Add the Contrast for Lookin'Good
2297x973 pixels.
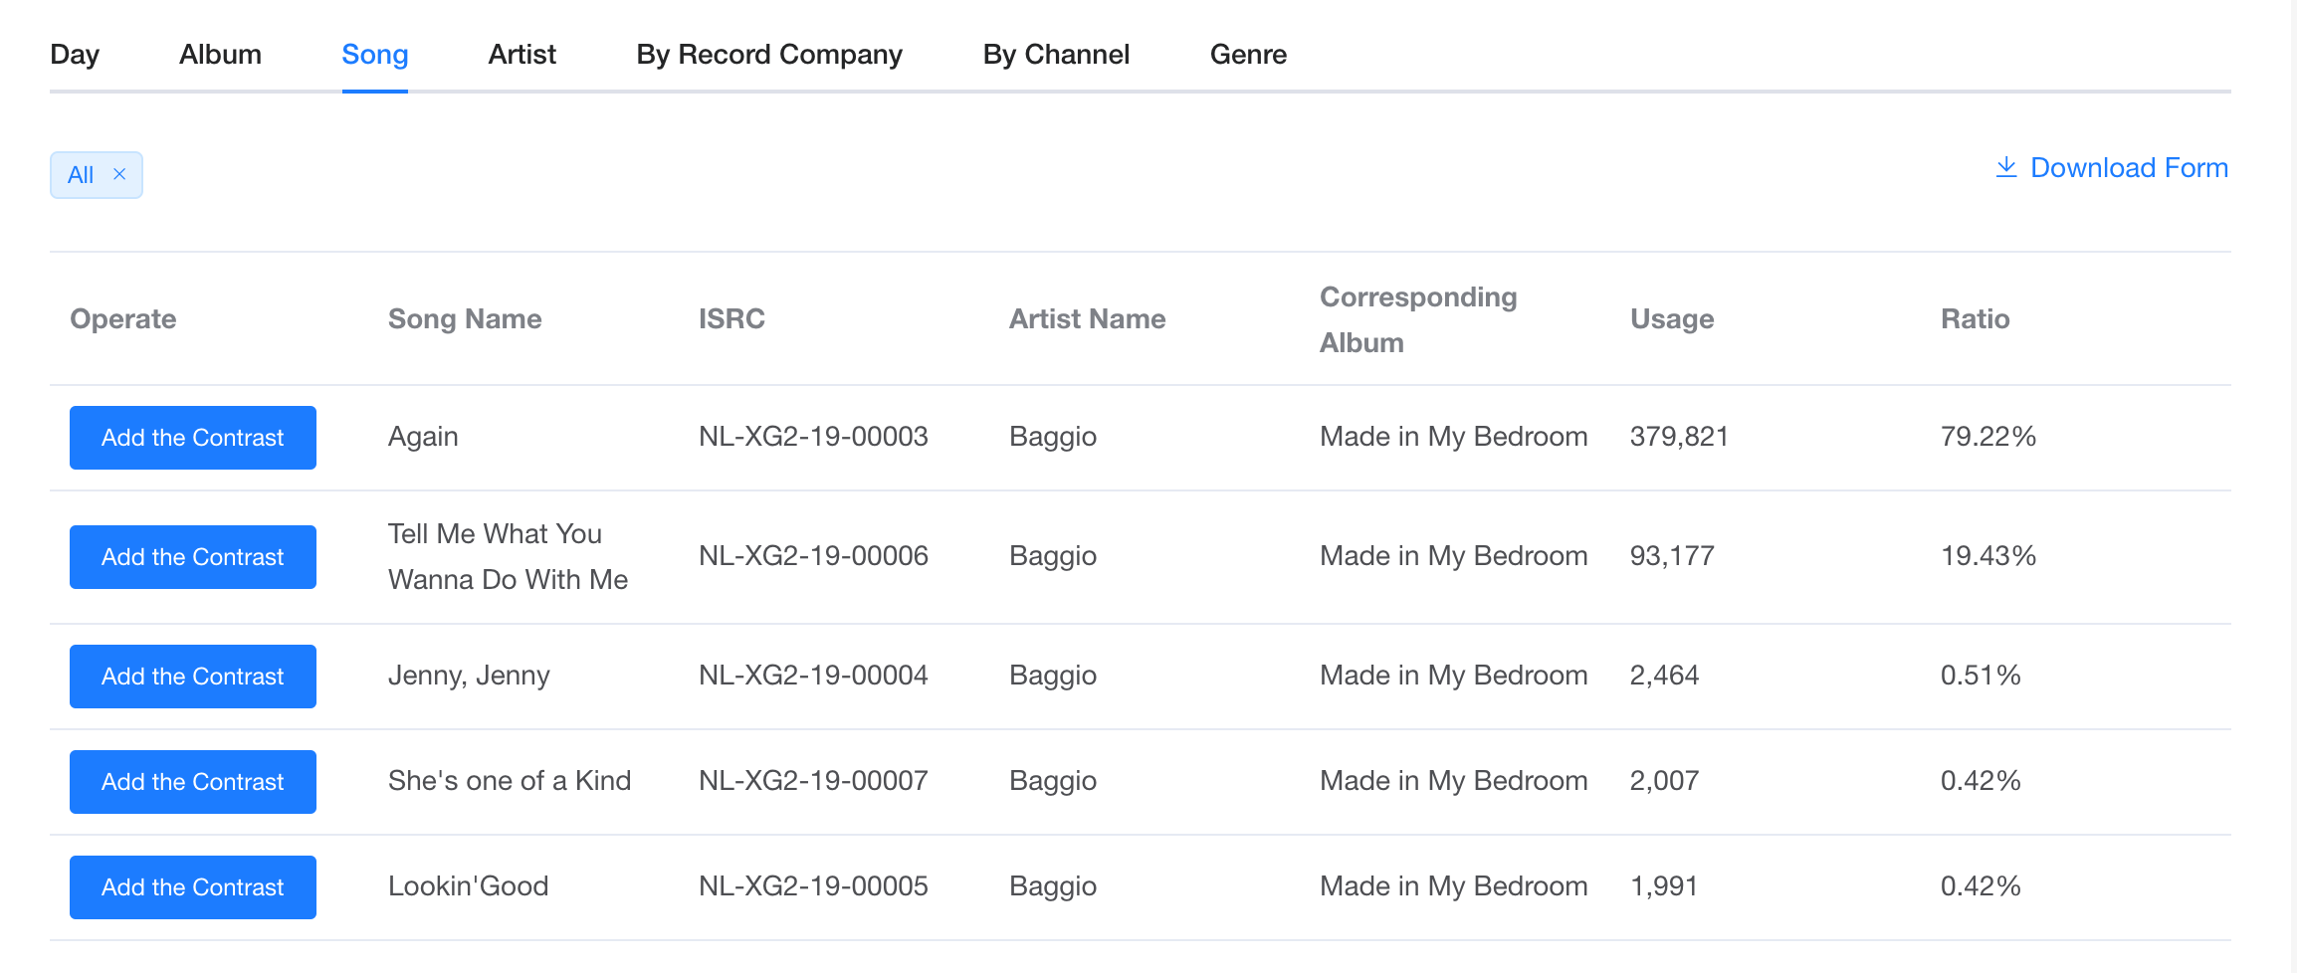(193, 887)
